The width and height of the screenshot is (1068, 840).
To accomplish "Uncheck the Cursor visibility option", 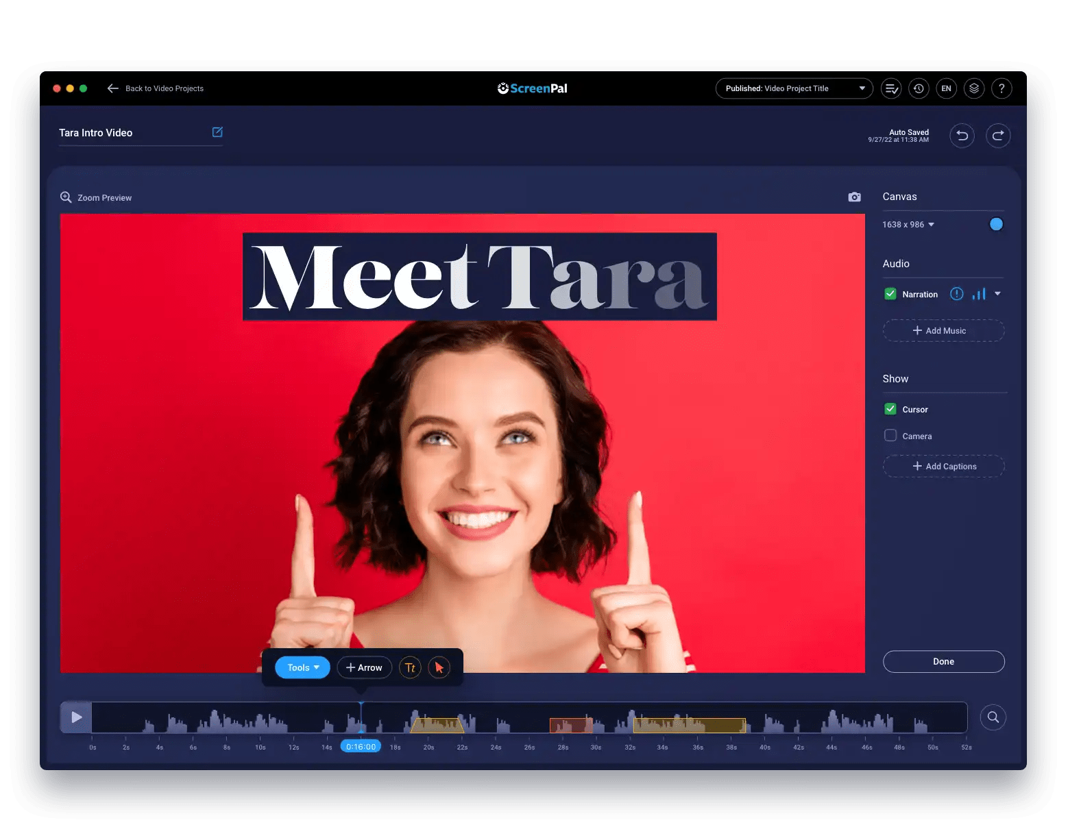I will [x=890, y=408].
